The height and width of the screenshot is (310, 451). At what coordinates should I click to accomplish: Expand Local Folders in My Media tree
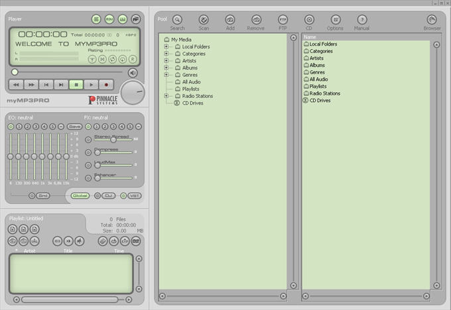coord(166,46)
